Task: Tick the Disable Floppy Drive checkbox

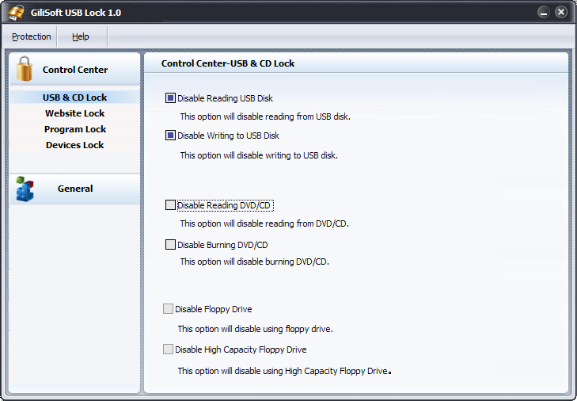Action: click(x=168, y=309)
